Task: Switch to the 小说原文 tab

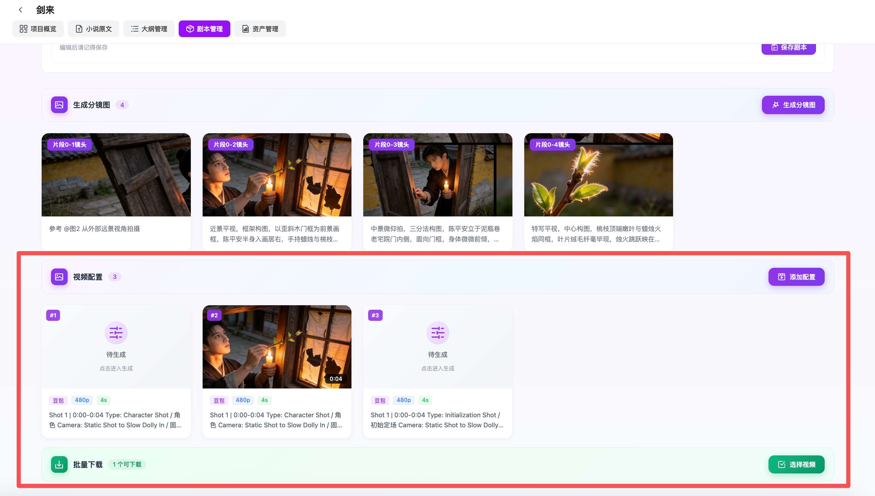Action: point(93,29)
